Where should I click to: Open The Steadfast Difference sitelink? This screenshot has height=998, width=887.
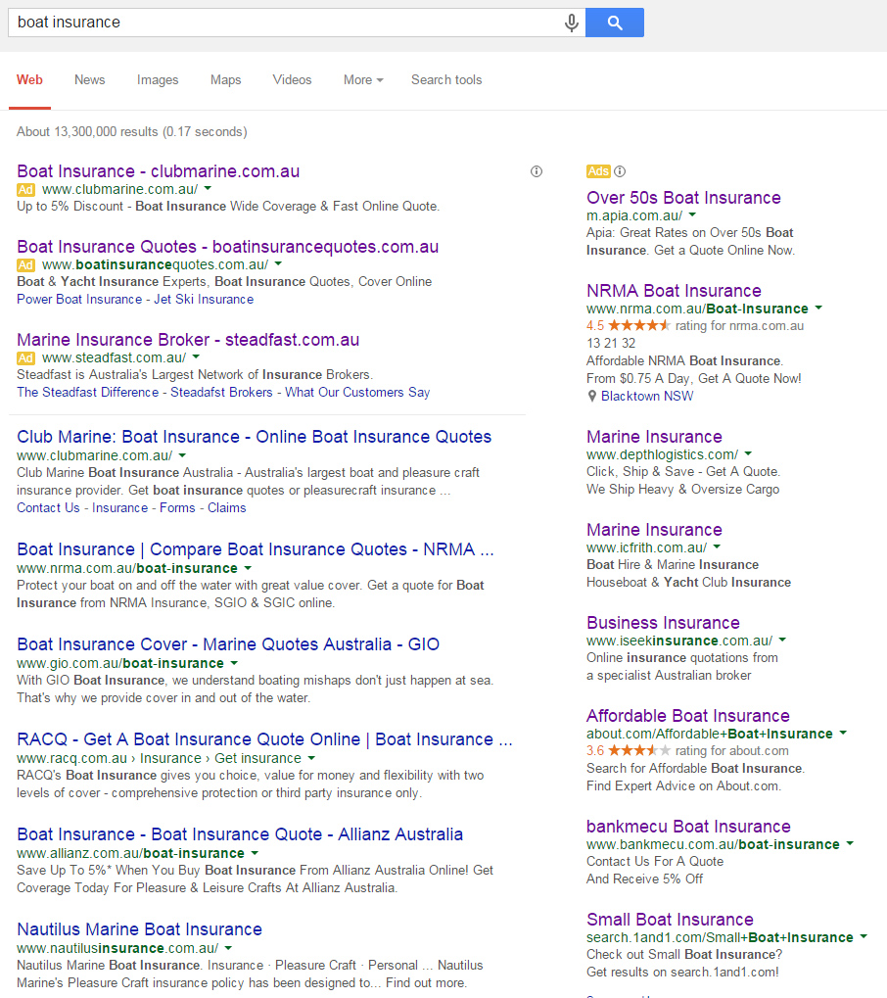coord(88,392)
